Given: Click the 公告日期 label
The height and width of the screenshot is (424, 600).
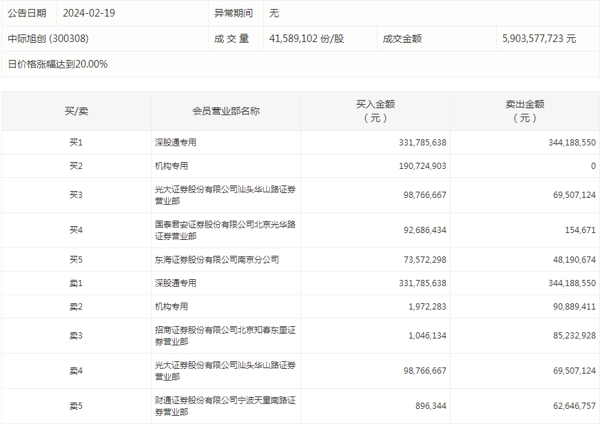Looking at the screenshot, I should click(x=27, y=13).
